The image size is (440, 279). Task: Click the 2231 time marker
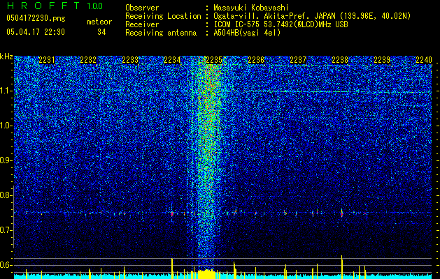[47, 60]
